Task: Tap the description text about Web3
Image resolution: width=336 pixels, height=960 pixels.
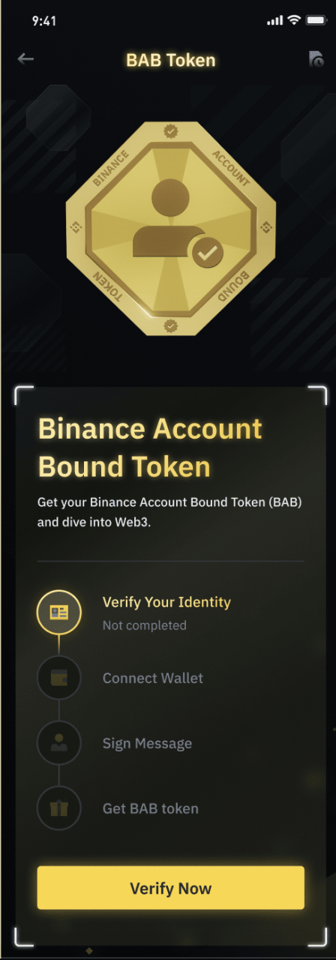Action: (x=169, y=511)
